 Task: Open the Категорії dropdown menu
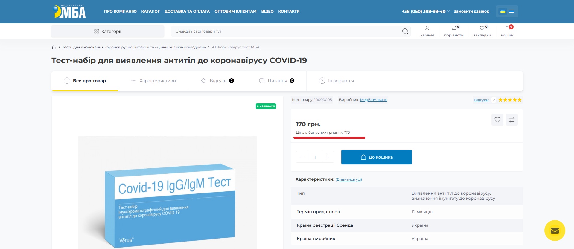point(108,31)
